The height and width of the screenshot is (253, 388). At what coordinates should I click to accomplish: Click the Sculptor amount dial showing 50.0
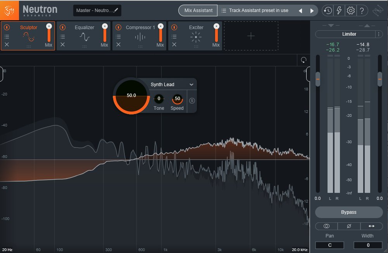pos(131,95)
